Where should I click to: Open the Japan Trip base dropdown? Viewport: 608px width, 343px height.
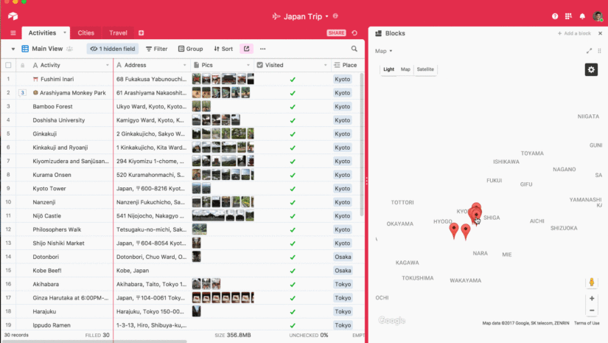[335, 16]
